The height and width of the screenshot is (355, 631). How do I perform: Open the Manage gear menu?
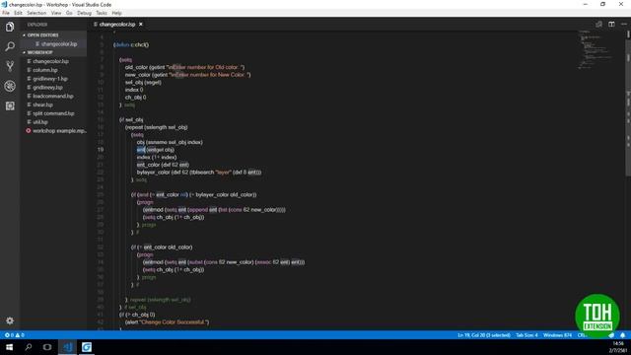[x=10, y=320]
